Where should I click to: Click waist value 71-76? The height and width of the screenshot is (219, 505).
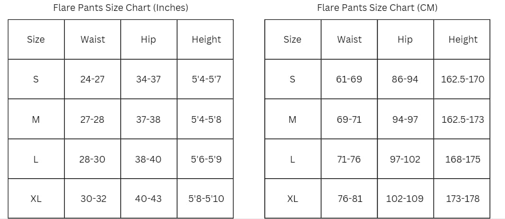(349, 159)
